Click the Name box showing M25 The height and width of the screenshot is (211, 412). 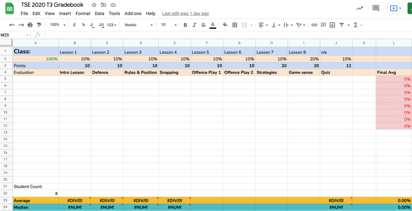coord(14,35)
